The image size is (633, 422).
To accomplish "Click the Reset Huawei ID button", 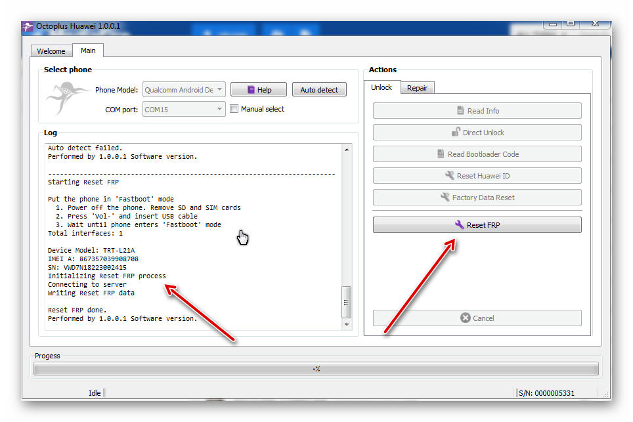I will point(477,176).
